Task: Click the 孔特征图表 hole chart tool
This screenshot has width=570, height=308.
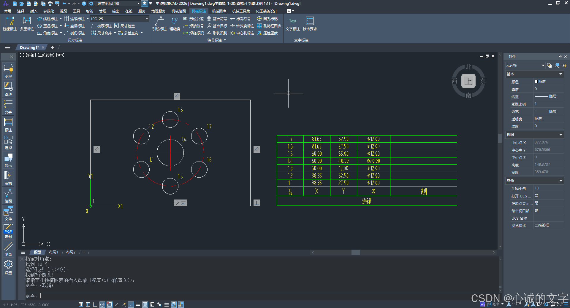Action: click(x=269, y=26)
